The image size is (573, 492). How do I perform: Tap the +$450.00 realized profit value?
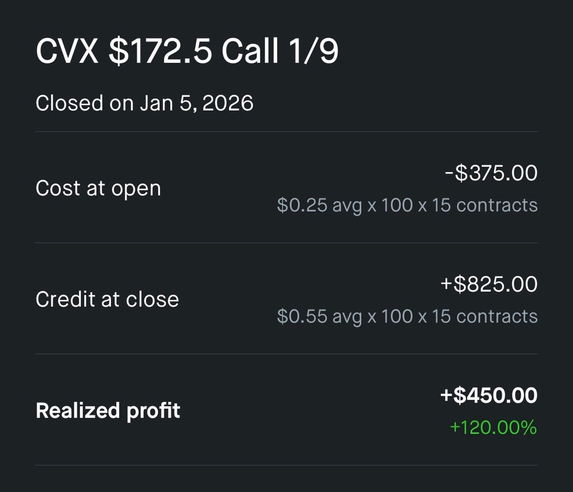pyautogui.click(x=489, y=395)
